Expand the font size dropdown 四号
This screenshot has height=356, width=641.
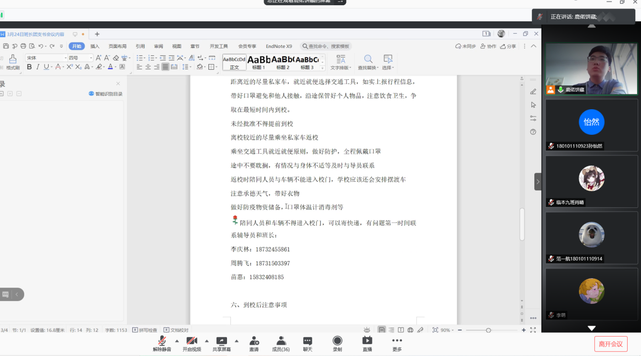tap(91, 58)
